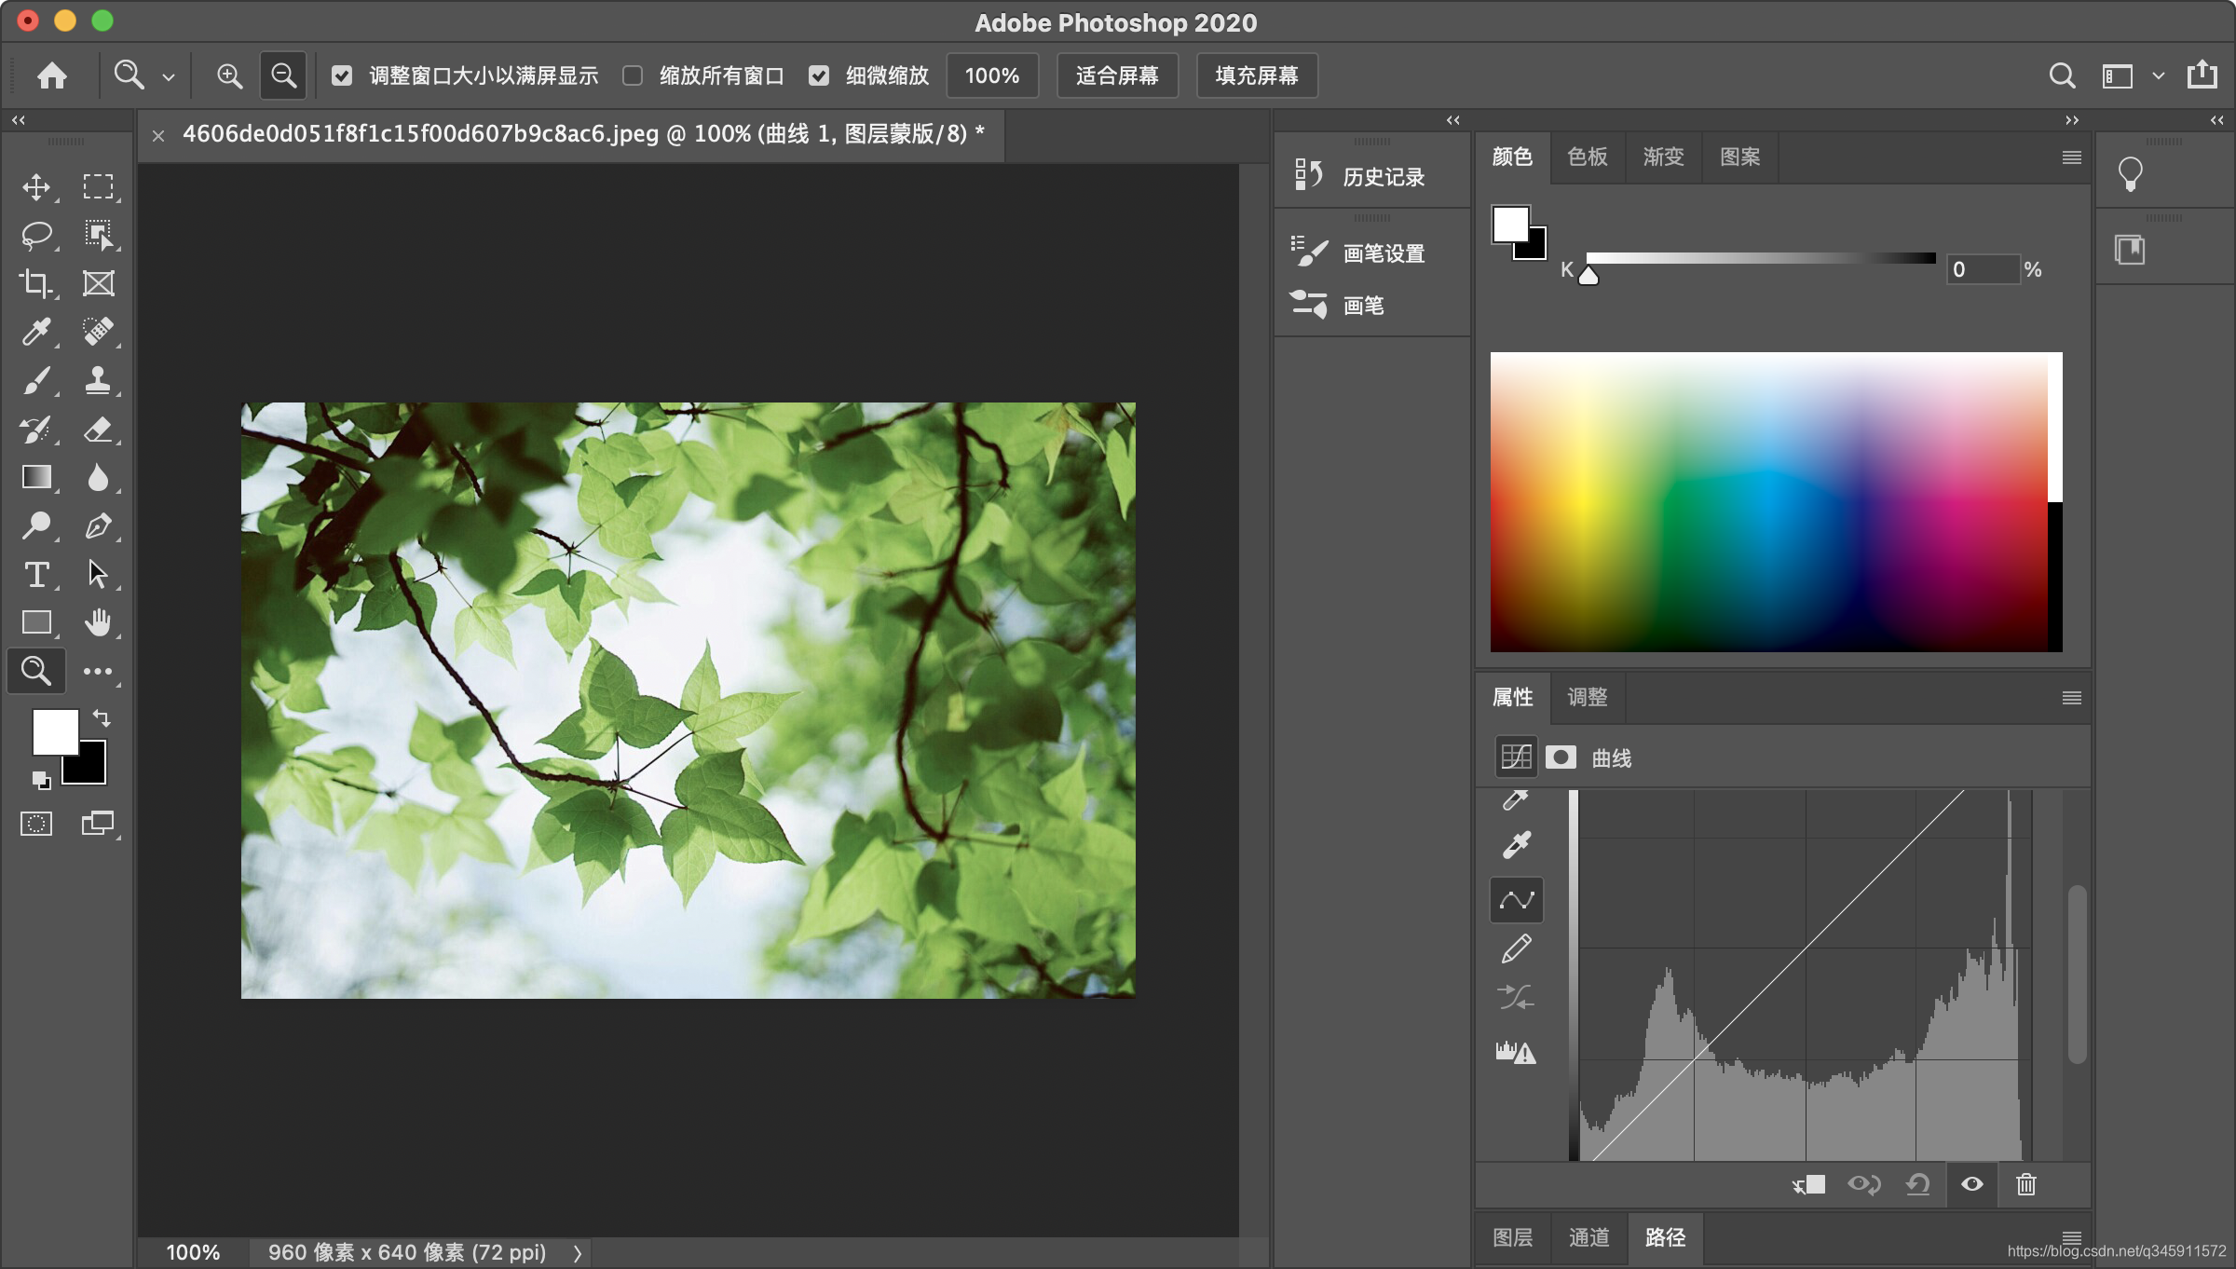2236x1269 pixels.
Task: Expand the history panel column arrows
Action: 1453,120
